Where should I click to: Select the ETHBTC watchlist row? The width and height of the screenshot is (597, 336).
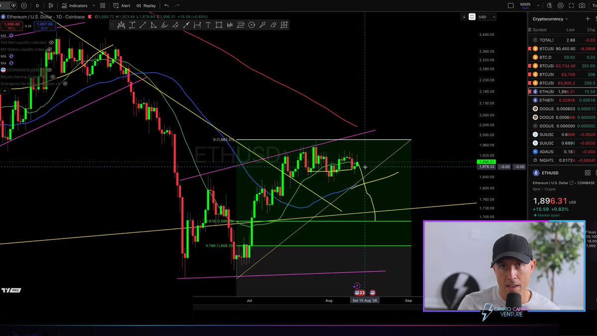click(562, 100)
